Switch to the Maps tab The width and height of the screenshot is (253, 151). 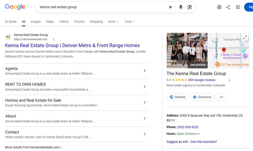50,22
